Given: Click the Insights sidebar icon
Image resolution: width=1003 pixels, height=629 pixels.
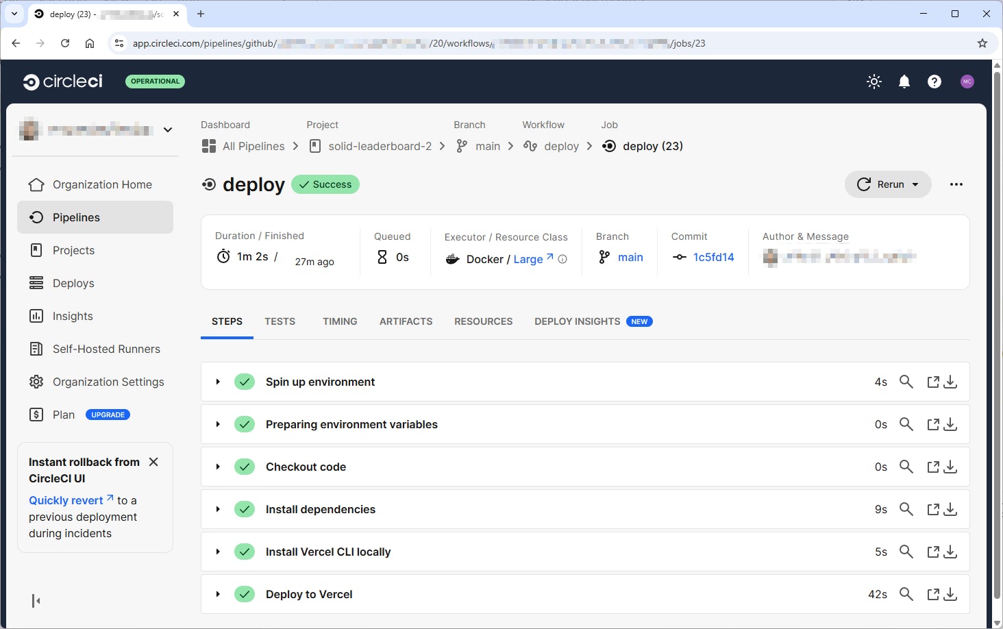Looking at the screenshot, I should [x=36, y=316].
